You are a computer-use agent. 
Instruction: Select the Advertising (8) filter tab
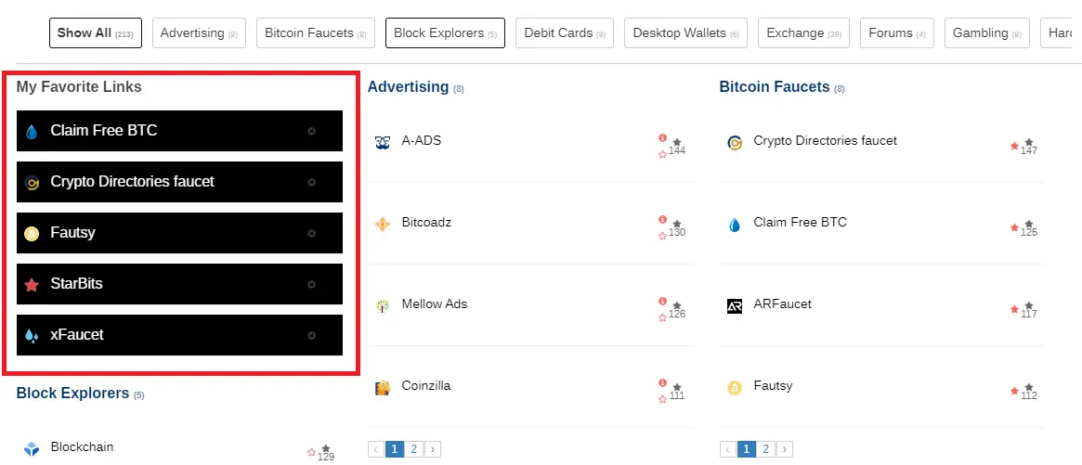(x=199, y=33)
